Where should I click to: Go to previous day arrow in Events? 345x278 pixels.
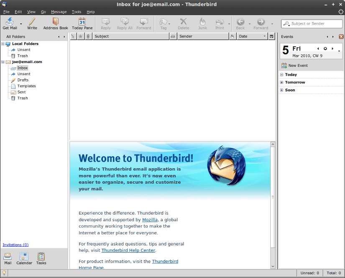(x=318, y=48)
